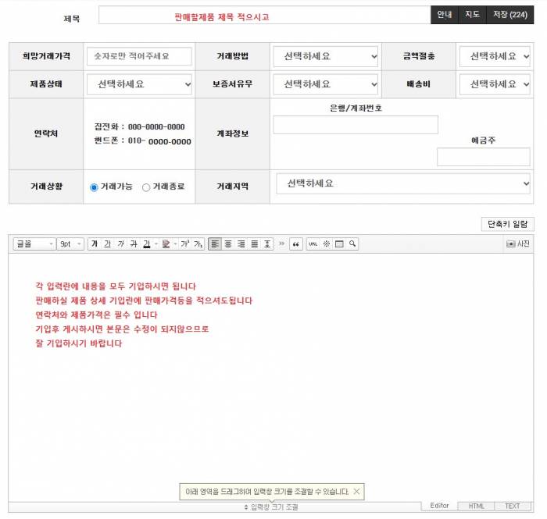Focus the 제목 title input field

(264, 15)
